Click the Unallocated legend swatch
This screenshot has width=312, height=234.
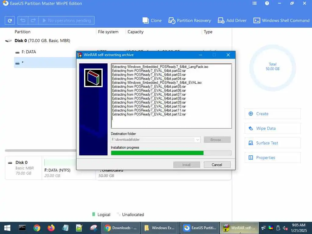(119, 214)
